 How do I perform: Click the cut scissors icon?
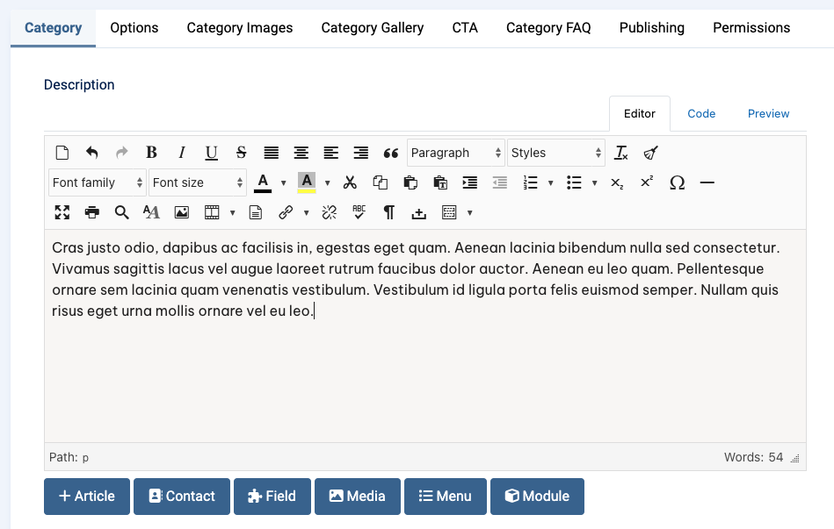[x=350, y=182]
